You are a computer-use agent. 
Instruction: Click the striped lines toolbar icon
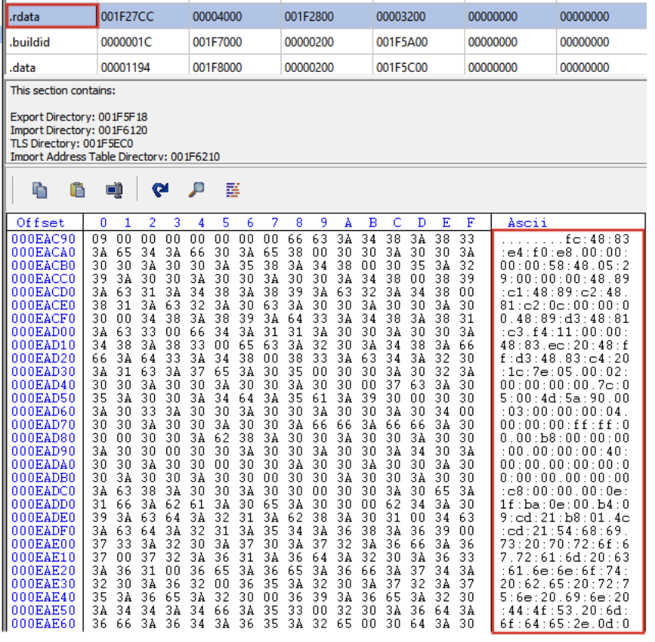(x=233, y=190)
